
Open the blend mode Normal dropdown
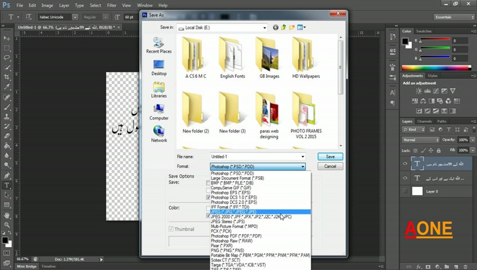(420, 140)
